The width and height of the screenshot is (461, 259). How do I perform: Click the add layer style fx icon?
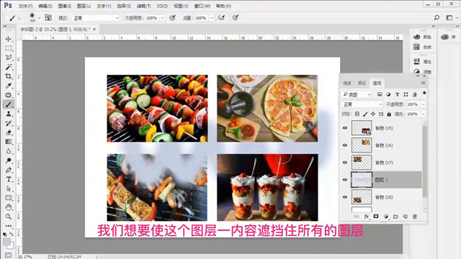coord(367,217)
